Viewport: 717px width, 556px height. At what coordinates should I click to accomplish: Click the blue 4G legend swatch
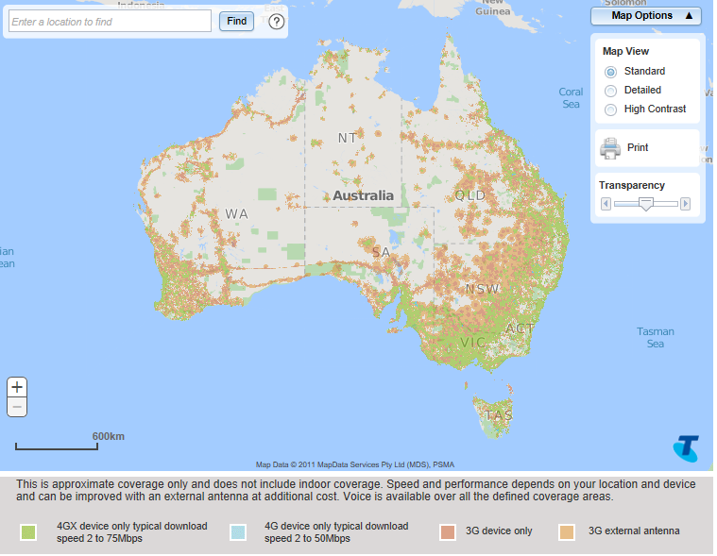[x=238, y=532]
